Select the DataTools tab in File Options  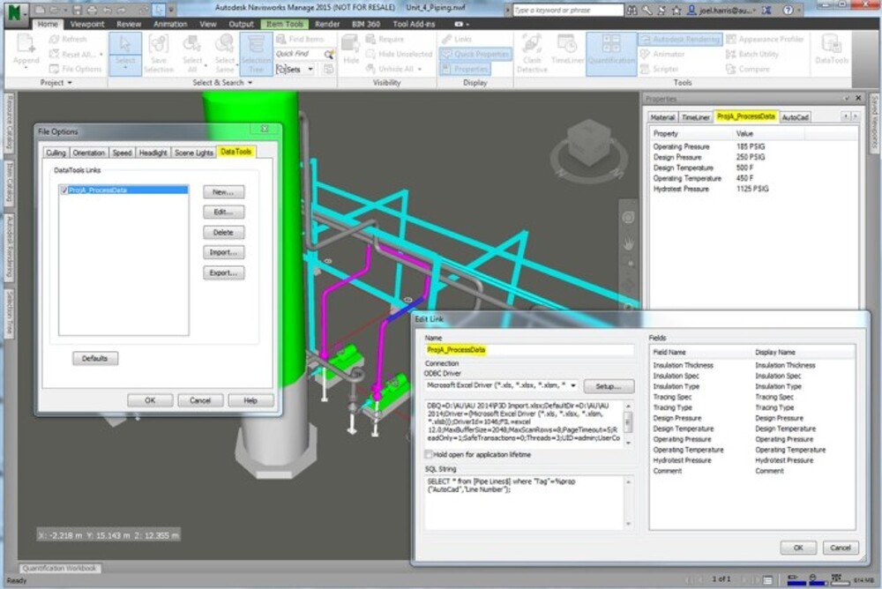[x=236, y=152]
